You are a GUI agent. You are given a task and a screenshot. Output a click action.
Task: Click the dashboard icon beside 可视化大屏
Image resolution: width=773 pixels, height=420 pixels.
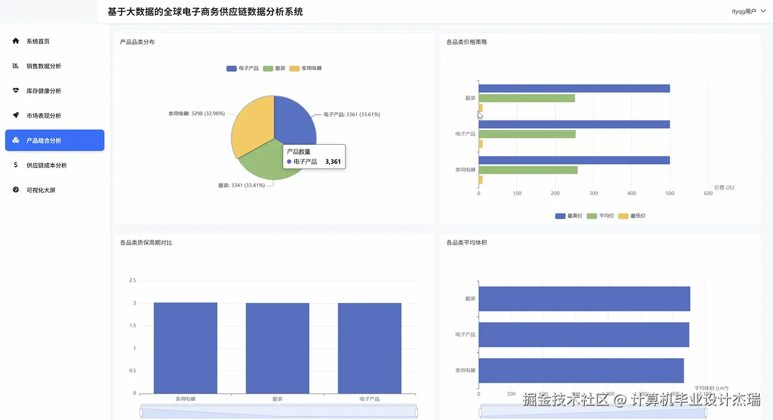click(x=16, y=190)
